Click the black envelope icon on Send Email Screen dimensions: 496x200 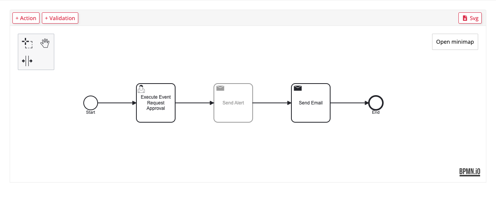click(x=298, y=88)
